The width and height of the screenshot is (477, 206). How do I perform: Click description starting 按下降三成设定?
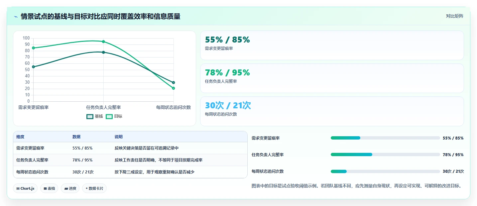[x=154, y=172]
